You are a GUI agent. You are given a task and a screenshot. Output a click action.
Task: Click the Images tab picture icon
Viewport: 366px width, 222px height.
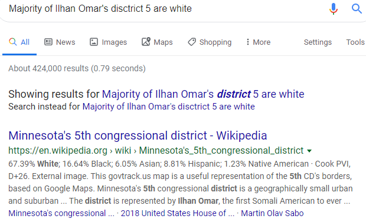(94, 42)
